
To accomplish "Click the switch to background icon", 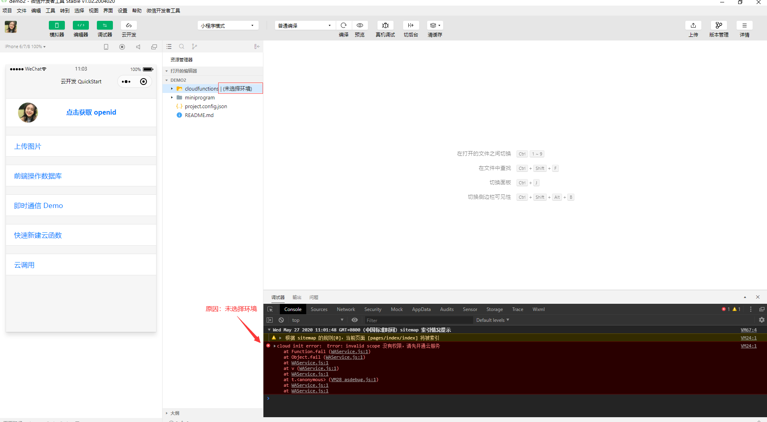I will (411, 25).
